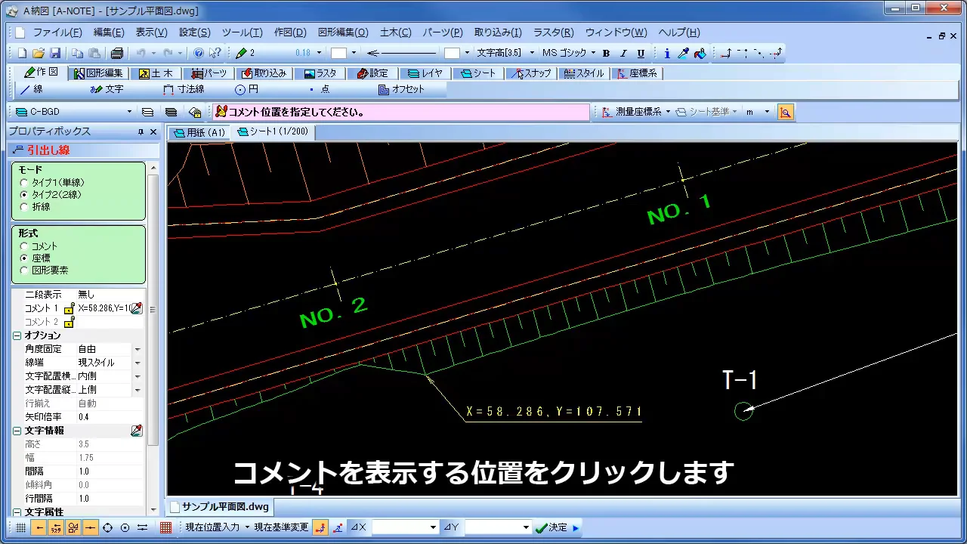Open the 角度固定 自由 dropdown
Screen dimensions: 967x544
pyautogui.click(x=137, y=349)
